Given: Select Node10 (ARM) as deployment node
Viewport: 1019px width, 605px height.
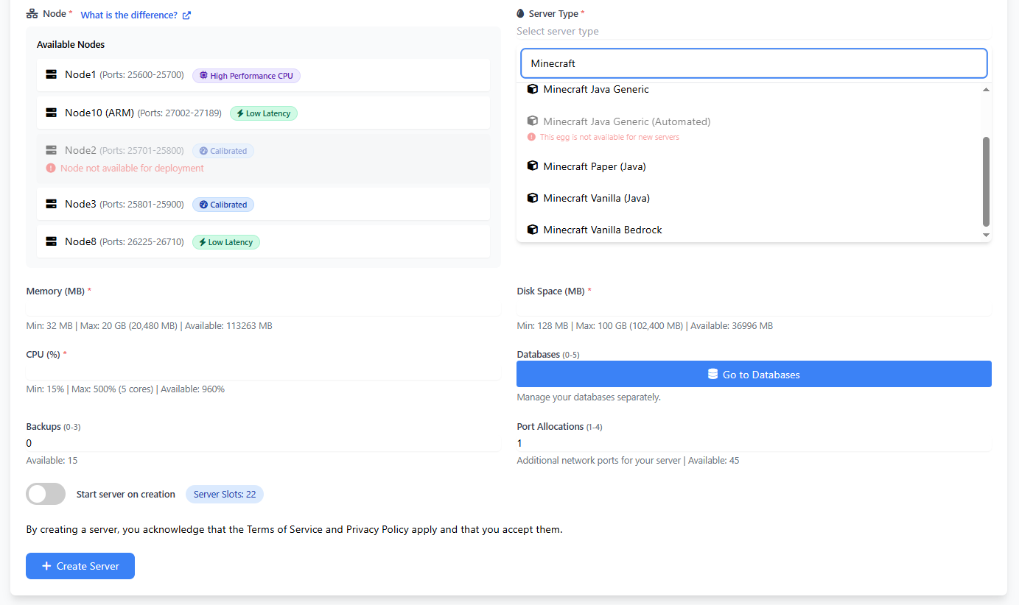Looking at the screenshot, I should (263, 113).
